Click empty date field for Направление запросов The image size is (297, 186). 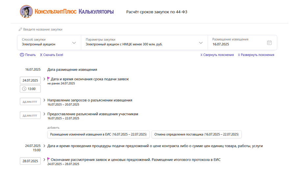[30, 101]
